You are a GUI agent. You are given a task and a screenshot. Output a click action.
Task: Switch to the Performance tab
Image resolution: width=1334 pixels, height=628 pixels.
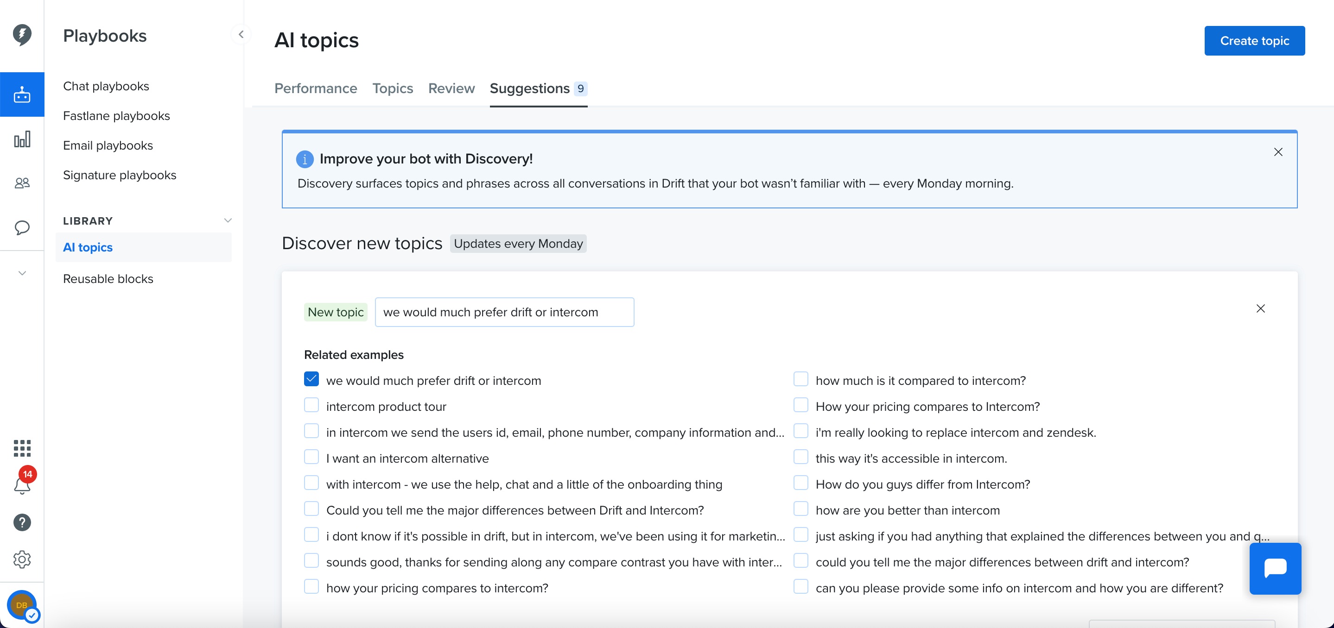(315, 88)
